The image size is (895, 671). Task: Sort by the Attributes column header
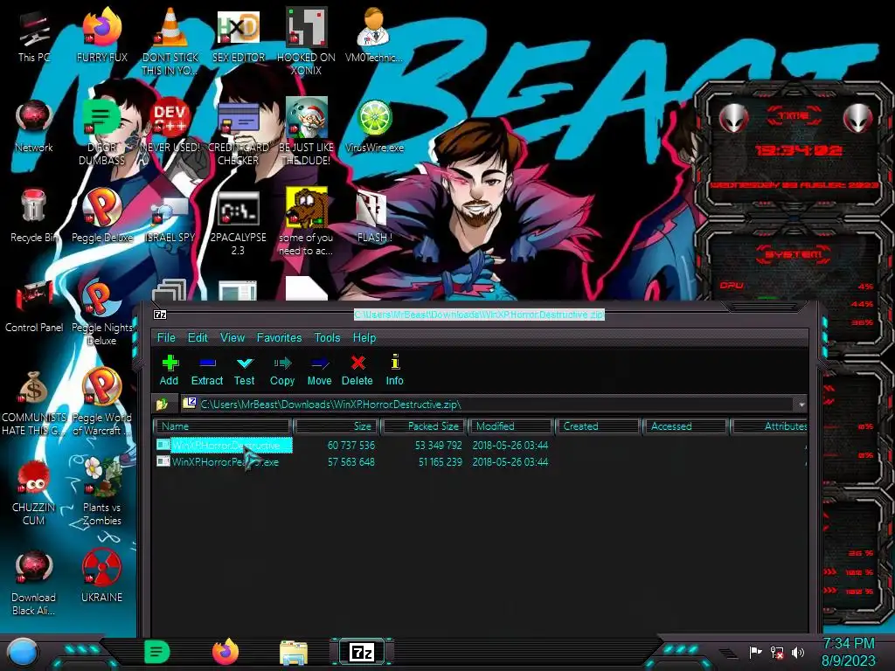[x=769, y=426]
